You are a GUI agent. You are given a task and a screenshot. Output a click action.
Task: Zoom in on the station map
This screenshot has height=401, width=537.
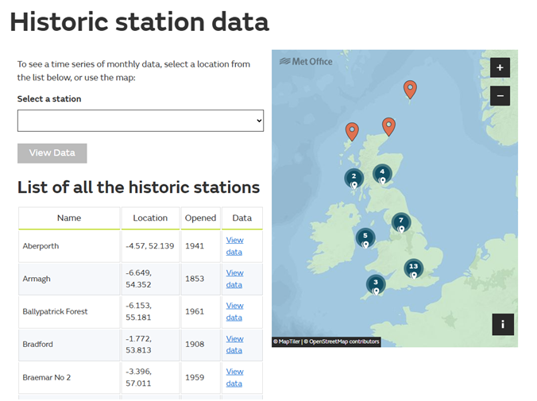point(500,68)
